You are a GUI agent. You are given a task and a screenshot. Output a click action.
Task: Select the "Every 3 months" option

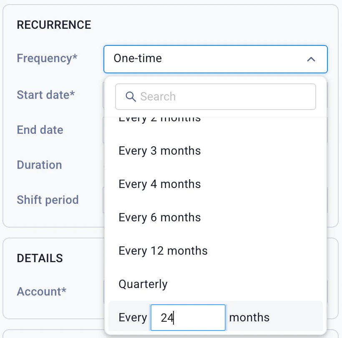pos(160,150)
